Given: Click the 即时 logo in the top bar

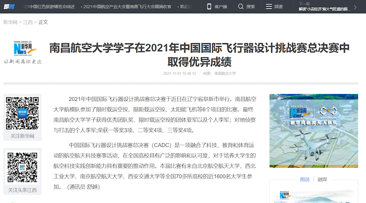Looking at the screenshot, I should [9, 7].
